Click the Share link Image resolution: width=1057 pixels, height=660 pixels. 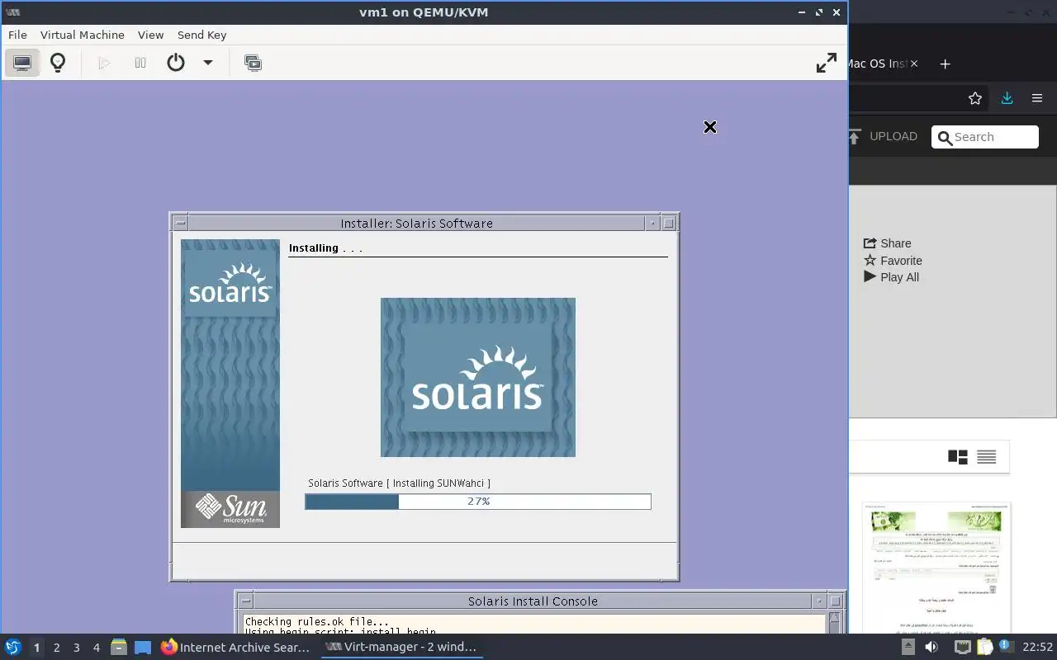(888, 243)
